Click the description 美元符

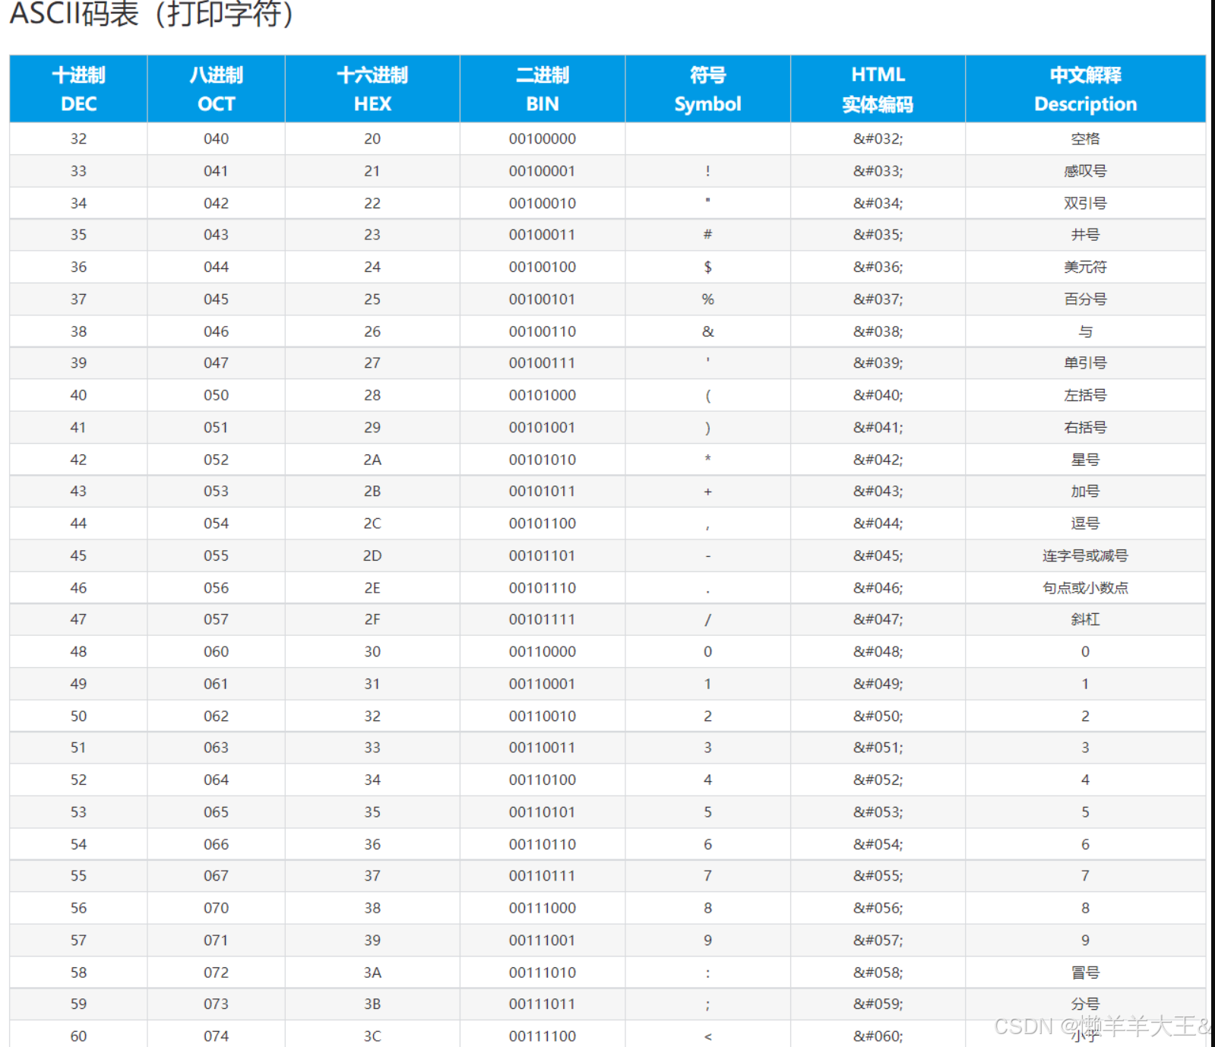[x=1085, y=267]
